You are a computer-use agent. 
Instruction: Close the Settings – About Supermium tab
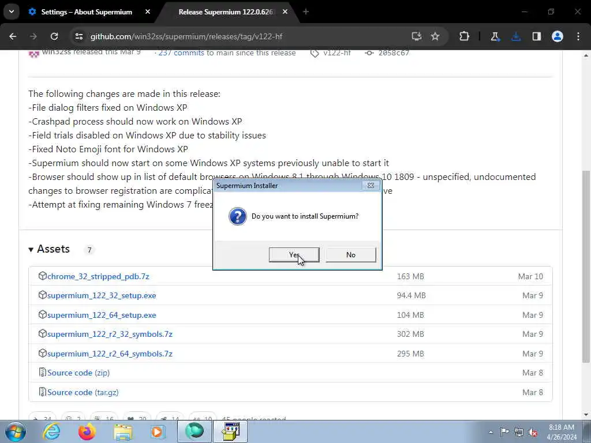pos(148,12)
